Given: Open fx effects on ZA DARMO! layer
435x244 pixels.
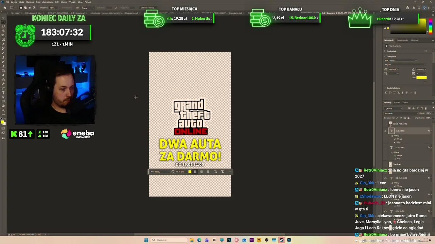Looking at the screenshot, I should click(429, 131).
